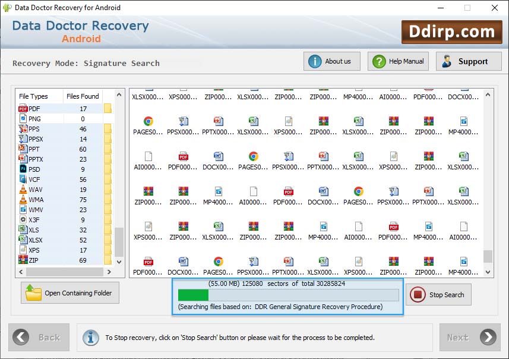Click the recovered files pane scrollbar thumb
This screenshot has height=359, width=509.
(x=488, y=256)
